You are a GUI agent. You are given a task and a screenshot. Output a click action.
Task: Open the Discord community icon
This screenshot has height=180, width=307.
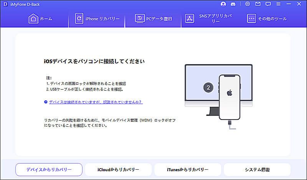point(233,4)
